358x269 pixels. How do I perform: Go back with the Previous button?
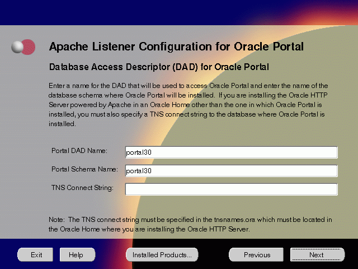pos(256,254)
